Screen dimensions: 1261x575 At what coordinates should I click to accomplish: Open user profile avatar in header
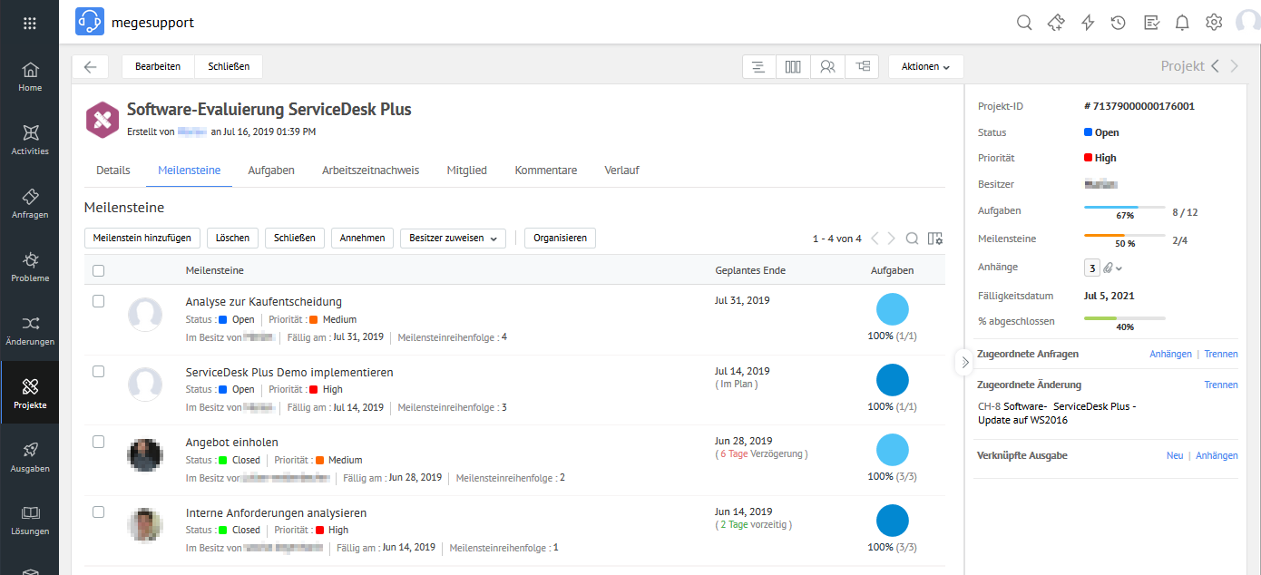click(x=1249, y=23)
